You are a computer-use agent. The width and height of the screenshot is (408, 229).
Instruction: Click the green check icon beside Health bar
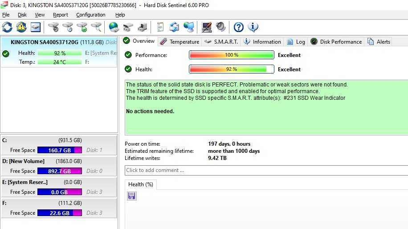click(128, 69)
